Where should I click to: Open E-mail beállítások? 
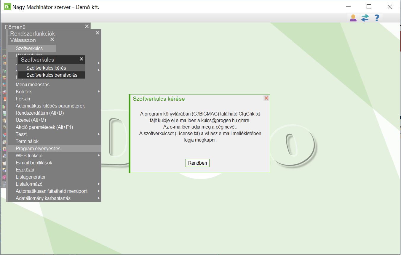tap(54, 163)
